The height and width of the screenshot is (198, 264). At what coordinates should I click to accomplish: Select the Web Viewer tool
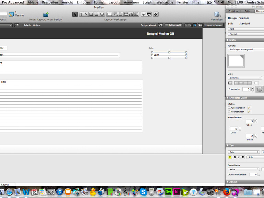tap(136, 14)
